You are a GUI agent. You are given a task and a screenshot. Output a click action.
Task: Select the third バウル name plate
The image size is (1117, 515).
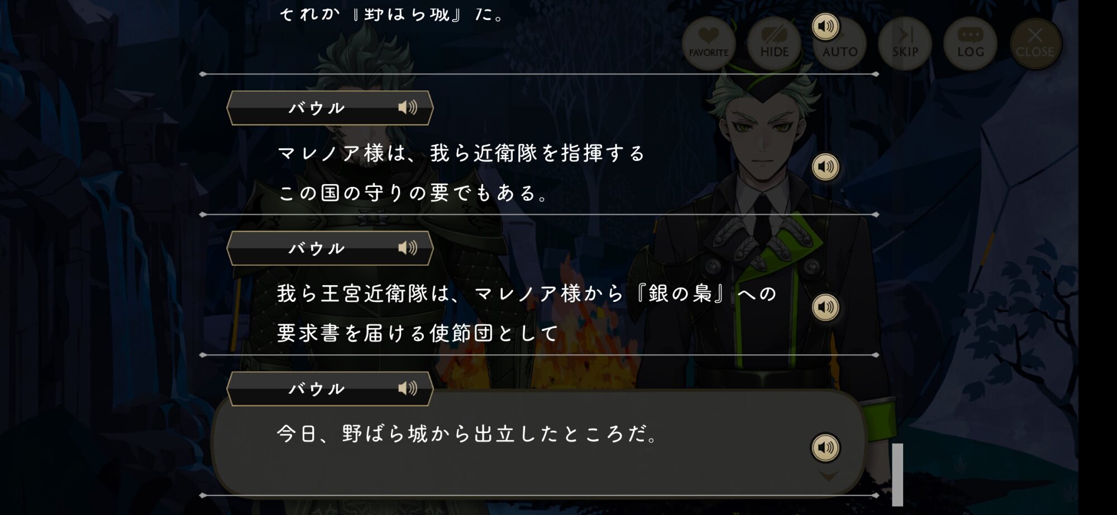pyautogui.click(x=330, y=388)
